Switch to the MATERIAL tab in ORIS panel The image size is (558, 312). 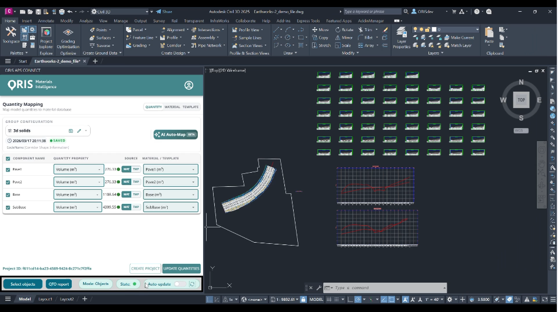[x=172, y=107]
